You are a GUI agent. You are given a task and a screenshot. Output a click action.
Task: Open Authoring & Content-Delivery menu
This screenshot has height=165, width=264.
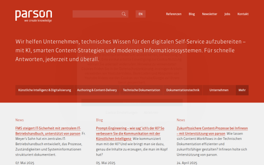point(97,90)
